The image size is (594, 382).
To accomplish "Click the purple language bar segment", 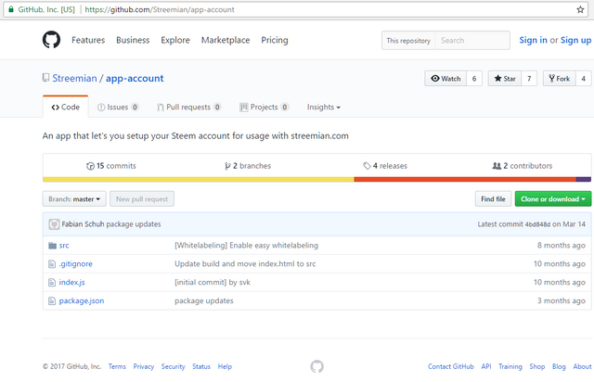I will pyautogui.click(x=584, y=180).
